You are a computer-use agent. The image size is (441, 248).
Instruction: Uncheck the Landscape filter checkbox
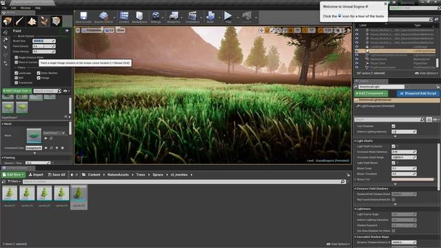[x=17, y=73]
